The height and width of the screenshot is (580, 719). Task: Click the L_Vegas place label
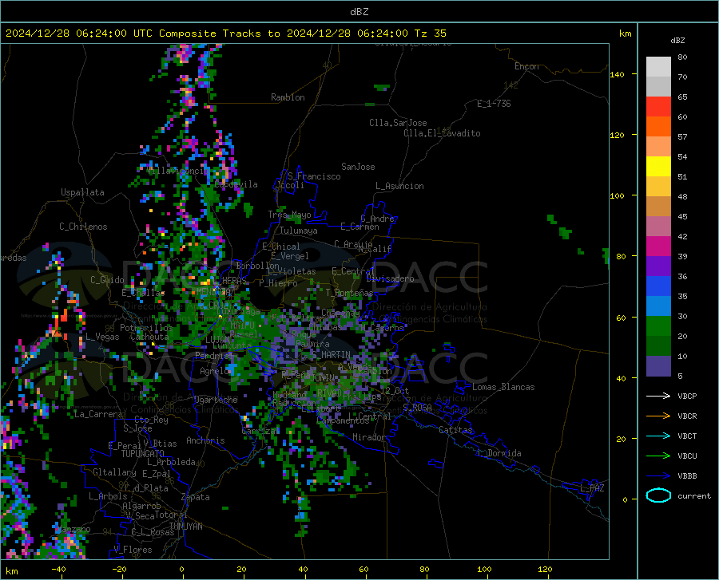pyautogui.click(x=102, y=337)
